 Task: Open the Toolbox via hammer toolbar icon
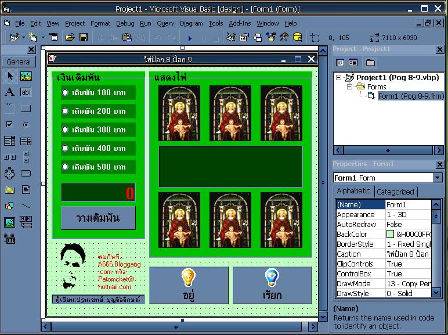pos(284,37)
